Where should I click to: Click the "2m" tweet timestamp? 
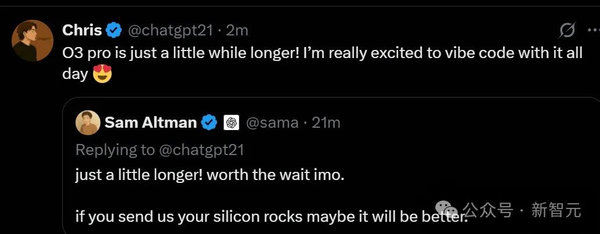coord(237,30)
